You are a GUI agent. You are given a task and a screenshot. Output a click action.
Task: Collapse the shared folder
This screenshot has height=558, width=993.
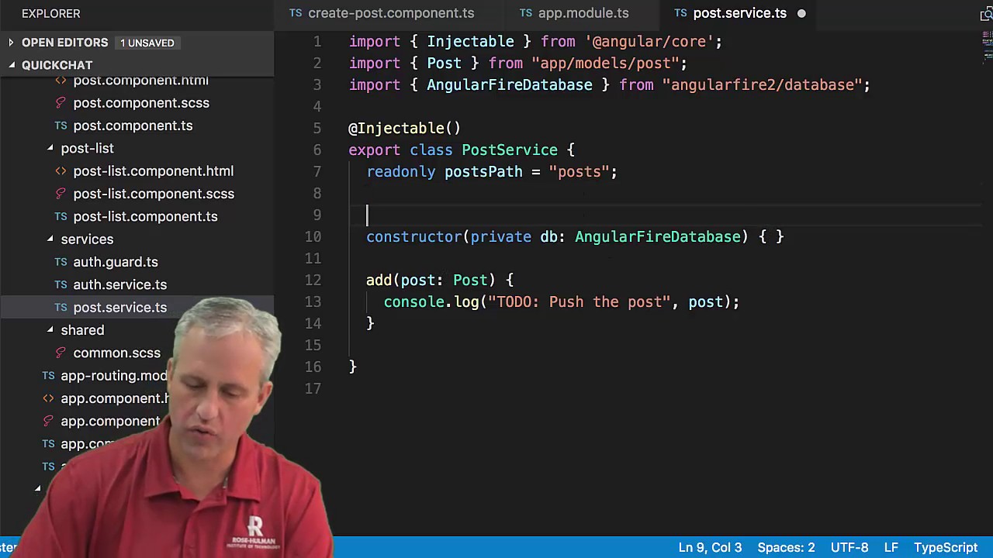click(x=82, y=330)
